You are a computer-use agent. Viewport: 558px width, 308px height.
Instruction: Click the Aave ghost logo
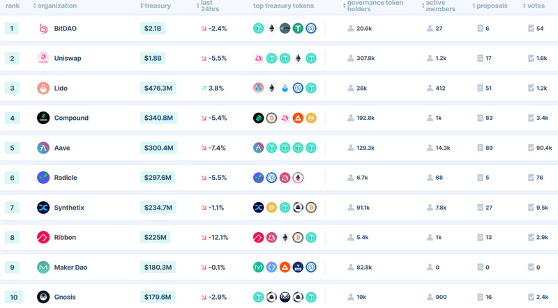click(43, 148)
